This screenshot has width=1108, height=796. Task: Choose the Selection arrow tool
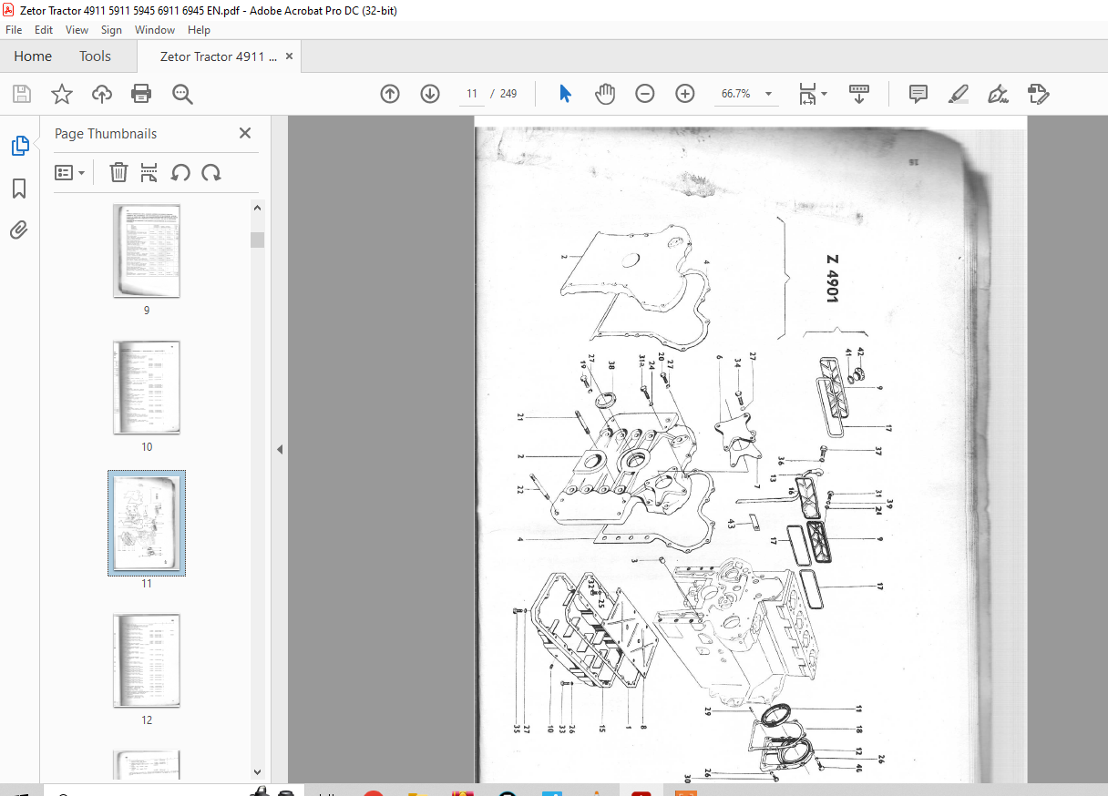(x=565, y=94)
